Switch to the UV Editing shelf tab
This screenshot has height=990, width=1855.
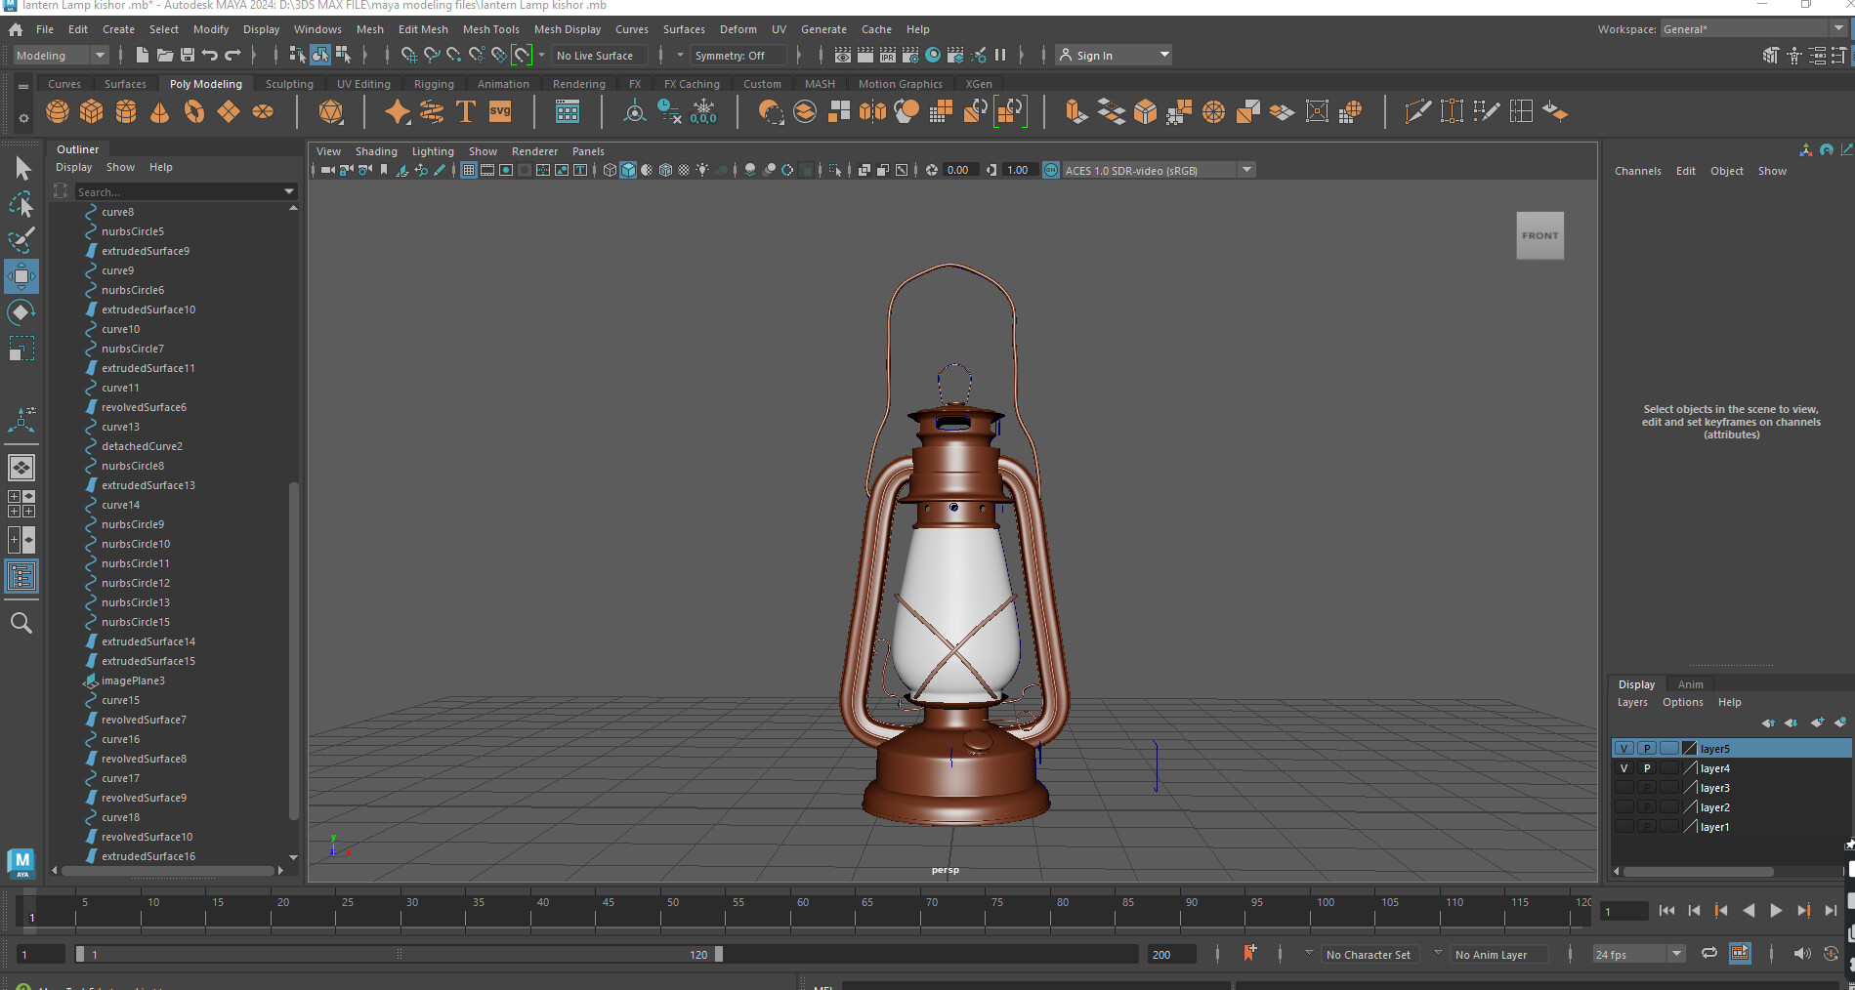pyautogui.click(x=363, y=84)
